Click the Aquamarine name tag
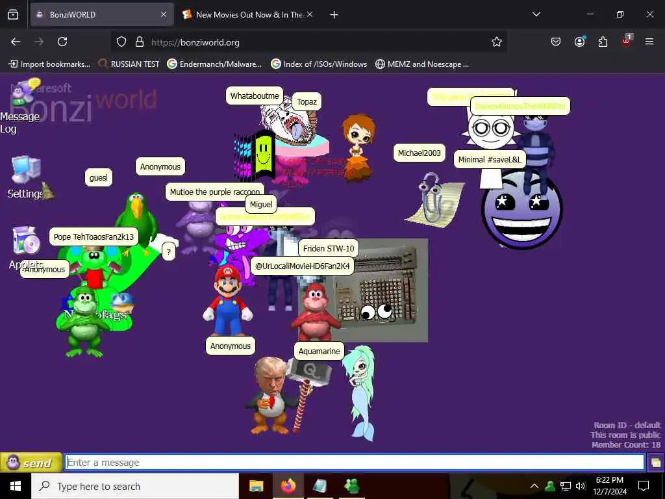This screenshot has height=499, width=665. point(319,352)
